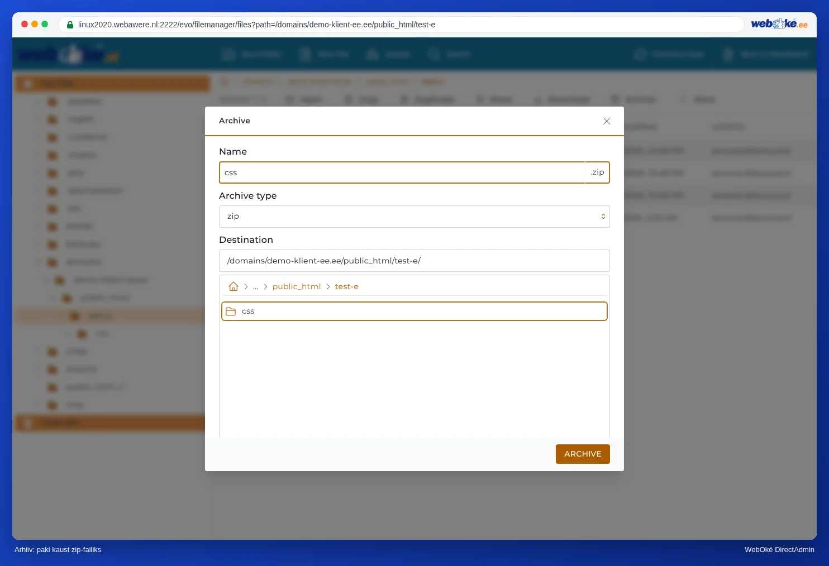Focus the archive Name input field
Viewport: 829px width, 566px height.
coord(402,172)
